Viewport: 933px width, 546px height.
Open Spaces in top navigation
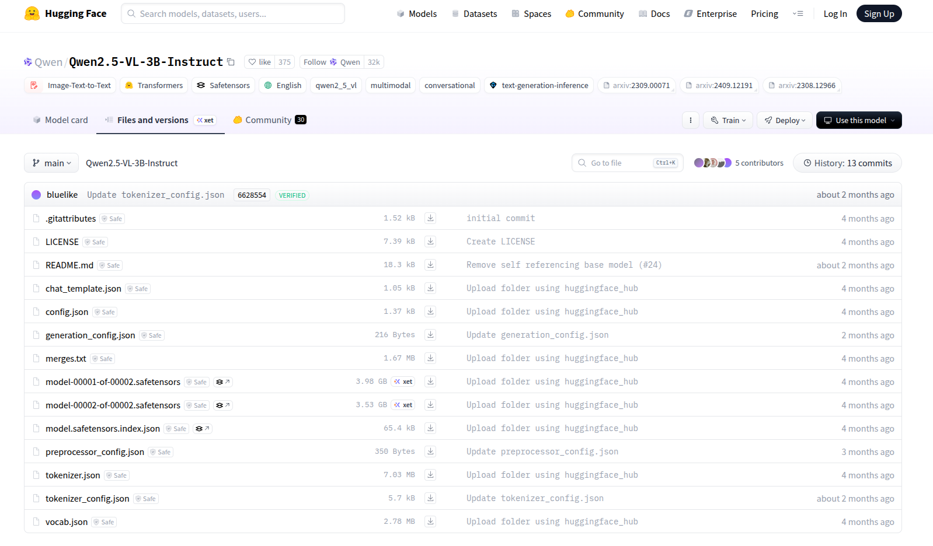click(x=531, y=13)
